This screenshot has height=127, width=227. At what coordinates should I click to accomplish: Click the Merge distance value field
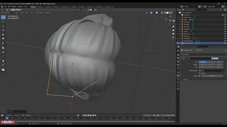click(x=212, y=76)
